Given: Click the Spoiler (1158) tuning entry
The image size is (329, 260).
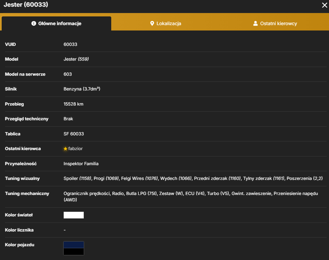Looking at the screenshot, I should point(77,179).
